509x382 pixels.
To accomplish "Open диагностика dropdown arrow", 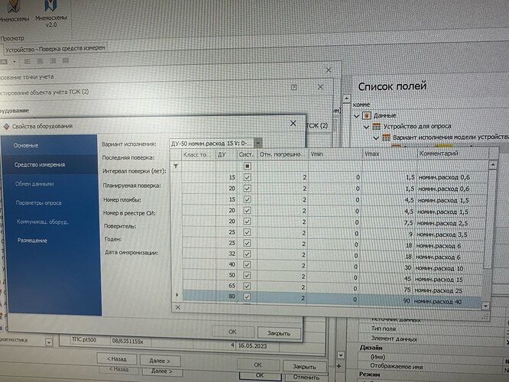I will [49, 342].
